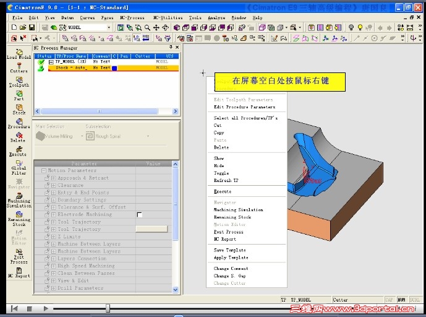Expand Boundary Settings group
This screenshot has width=426, height=317.
point(54,200)
